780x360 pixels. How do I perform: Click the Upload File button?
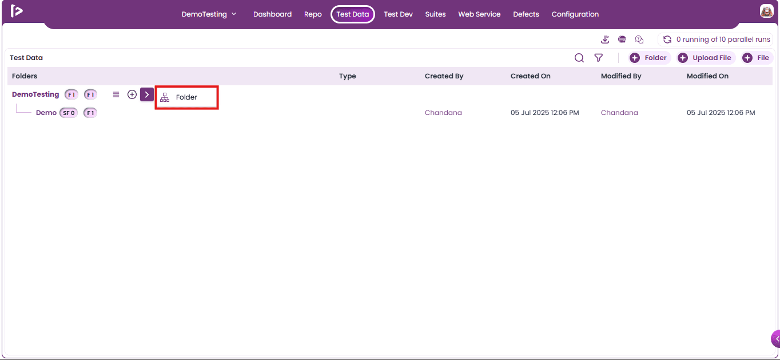tap(705, 58)
